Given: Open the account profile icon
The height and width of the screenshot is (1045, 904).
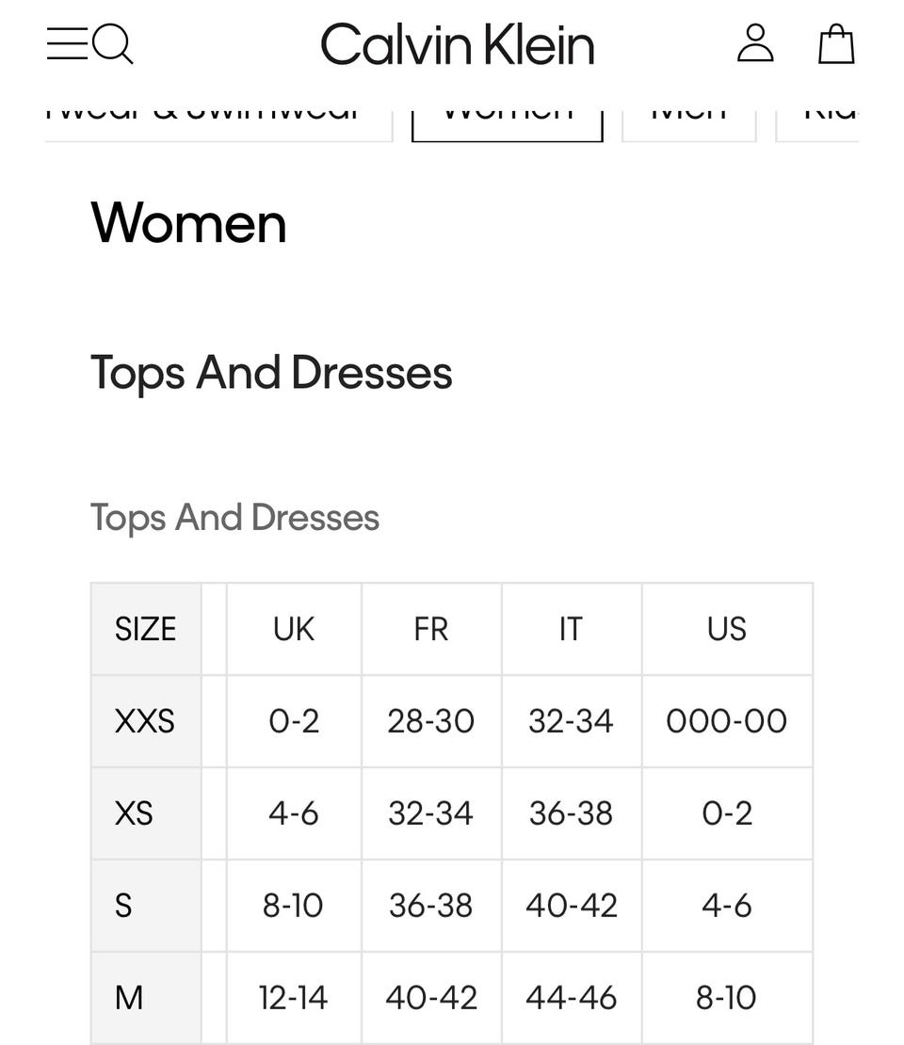Looking at the screenshot, I should (x=754, y=43).
